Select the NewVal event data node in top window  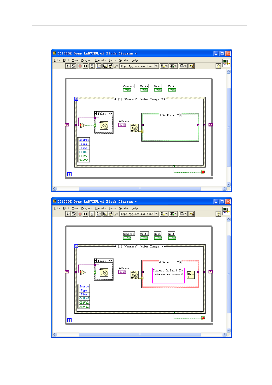click(x=84, y=160)
